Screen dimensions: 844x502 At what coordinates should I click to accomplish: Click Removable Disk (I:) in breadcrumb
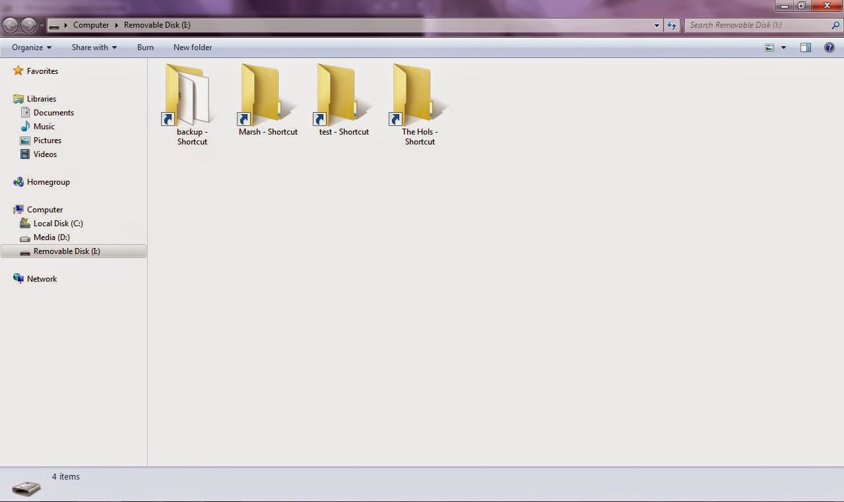156,24
